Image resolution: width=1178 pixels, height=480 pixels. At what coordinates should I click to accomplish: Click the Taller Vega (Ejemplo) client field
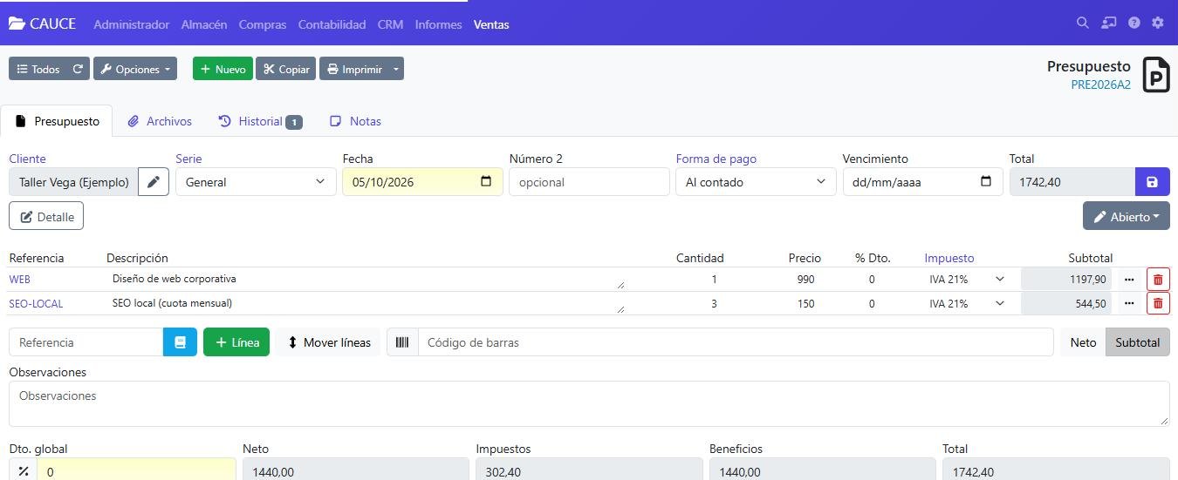click(74, 182)
